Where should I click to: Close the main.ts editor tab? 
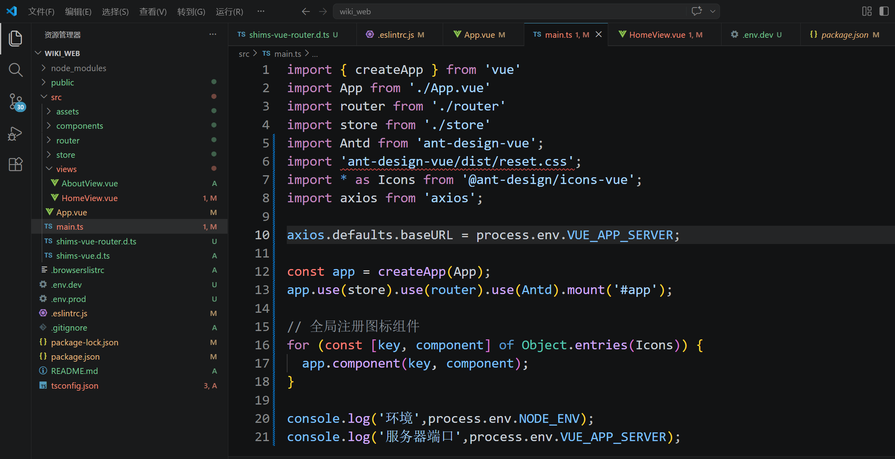(599, 35)
